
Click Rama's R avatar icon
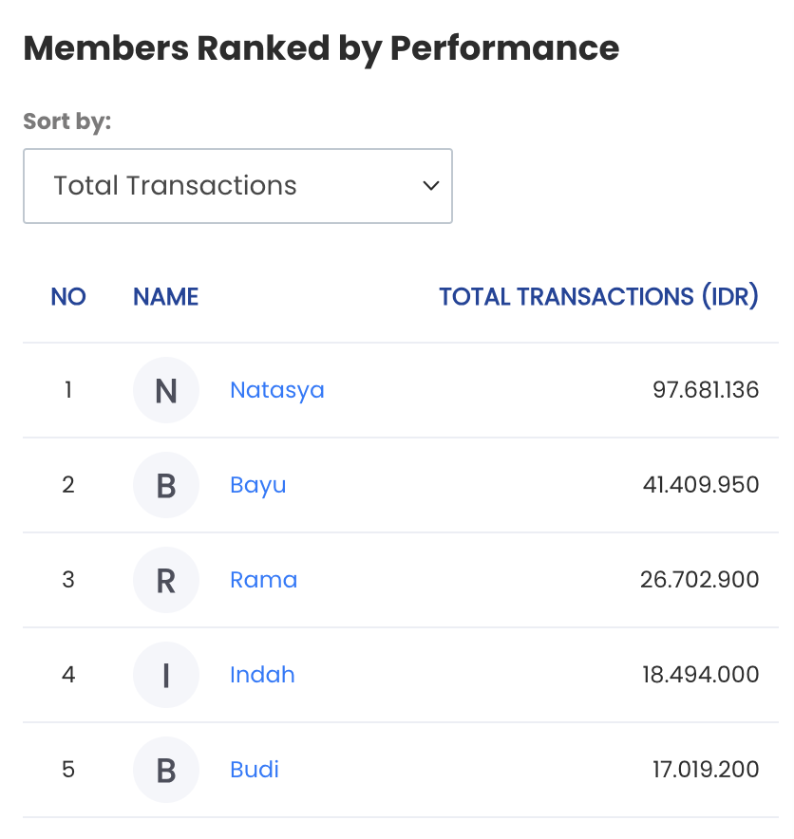(x=166, y=580)
